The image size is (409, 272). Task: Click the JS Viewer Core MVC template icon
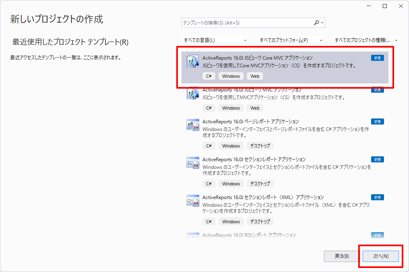point(193,62)
